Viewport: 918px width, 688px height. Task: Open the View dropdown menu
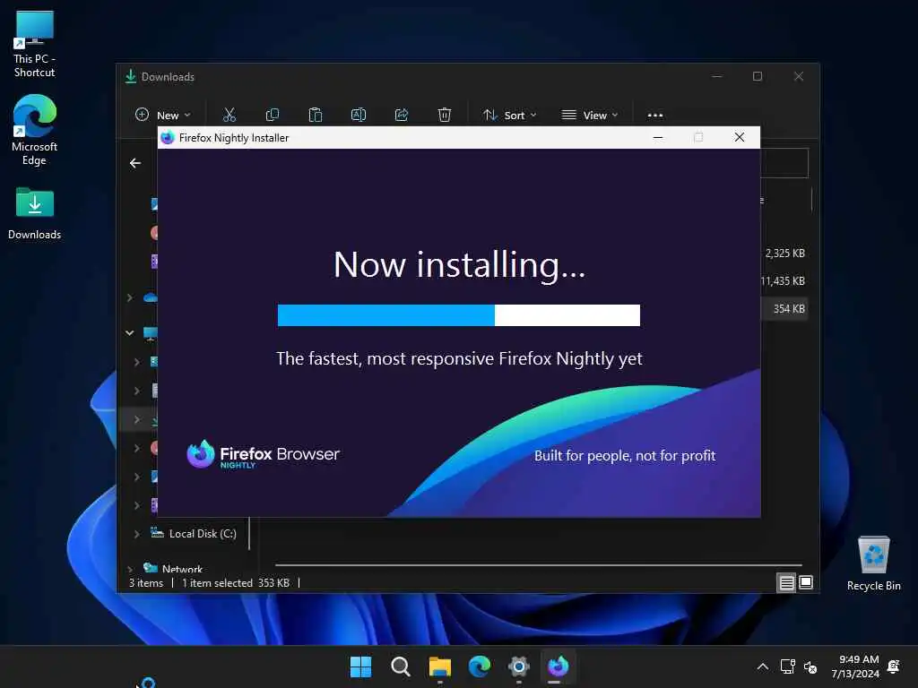[590, 116]
